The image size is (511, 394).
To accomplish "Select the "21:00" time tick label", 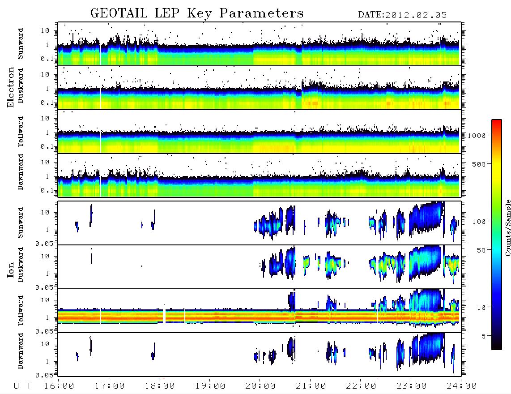I will point(311,386).
